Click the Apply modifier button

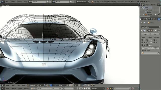coord(145,34)
